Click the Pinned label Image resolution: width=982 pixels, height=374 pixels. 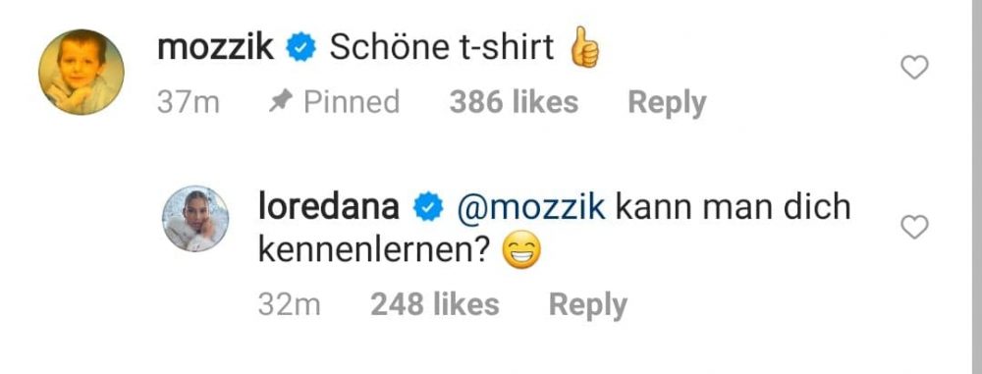click(352, 102)
